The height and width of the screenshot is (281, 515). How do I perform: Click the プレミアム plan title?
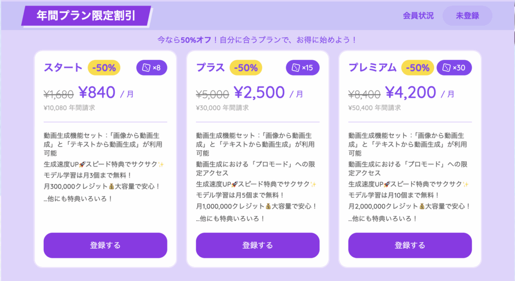point(373,67)
